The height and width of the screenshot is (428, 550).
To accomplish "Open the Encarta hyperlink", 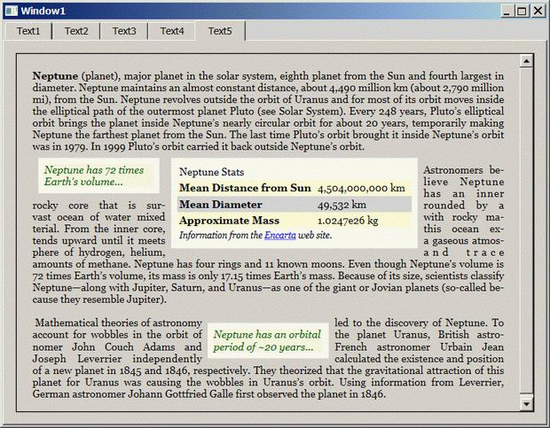I will (x=279, y=236).
